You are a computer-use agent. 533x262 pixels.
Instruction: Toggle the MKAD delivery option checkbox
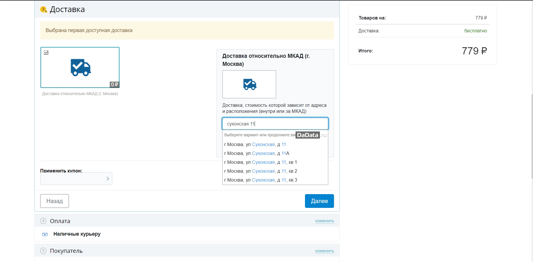coord(46,53)
